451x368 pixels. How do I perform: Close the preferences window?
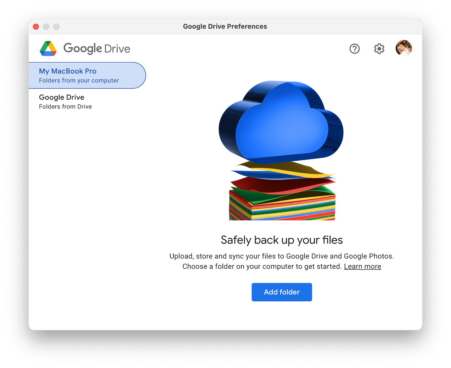click(x=36, y=27)
